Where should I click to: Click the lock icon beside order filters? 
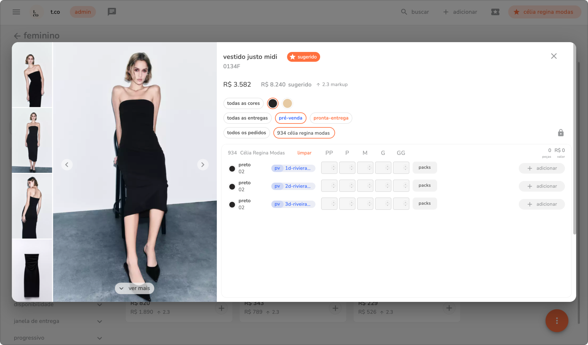tap(561, 133)
